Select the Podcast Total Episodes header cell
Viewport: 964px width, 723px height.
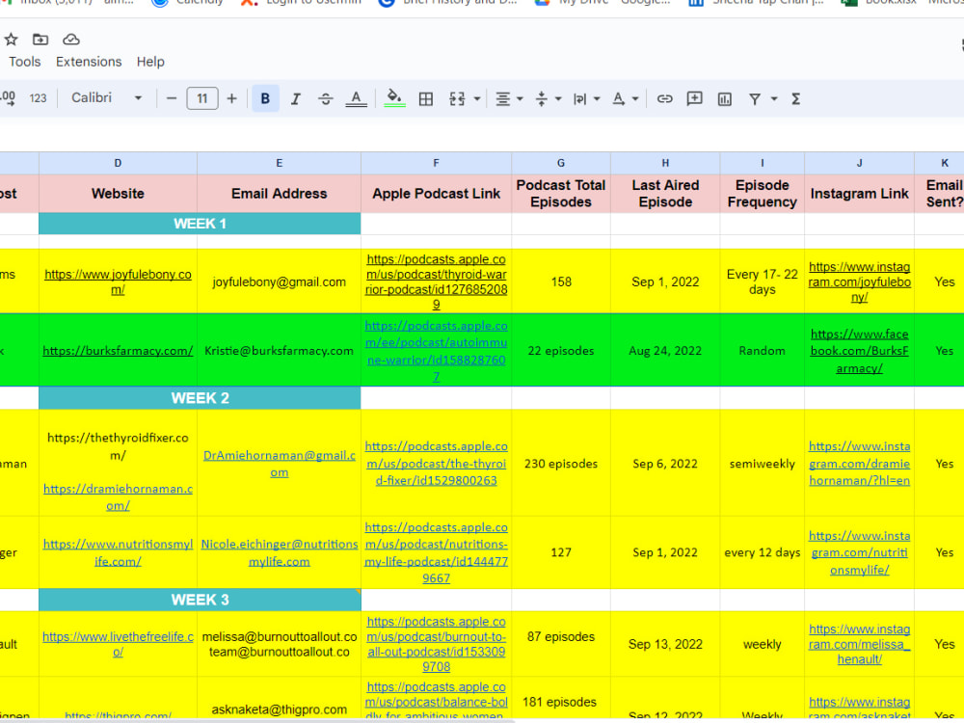(x=561, y=193)
